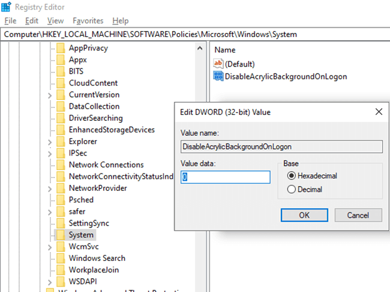The height and width of the screenshot is (292, 390).
Task: Select the AppPrivacy key label
Action: click(88, 48)
